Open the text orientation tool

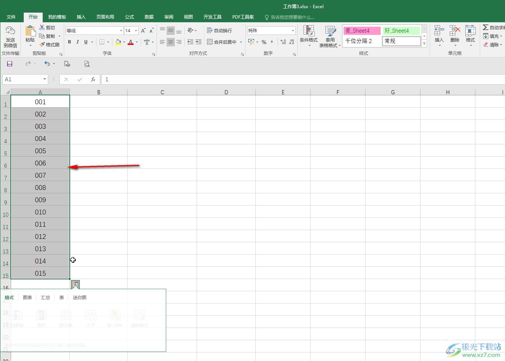click(x=190, y=30)
